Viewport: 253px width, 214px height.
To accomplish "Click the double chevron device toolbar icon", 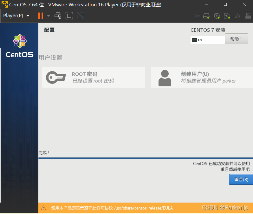I will 197,16.
